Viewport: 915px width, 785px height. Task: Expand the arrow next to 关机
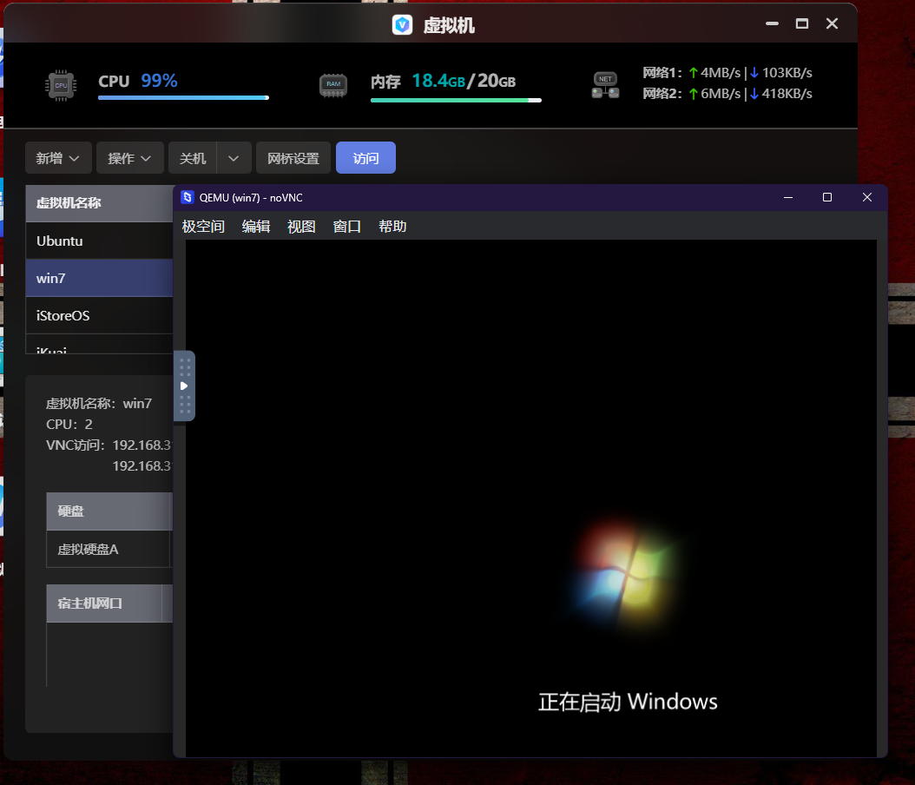coord(234,157)
